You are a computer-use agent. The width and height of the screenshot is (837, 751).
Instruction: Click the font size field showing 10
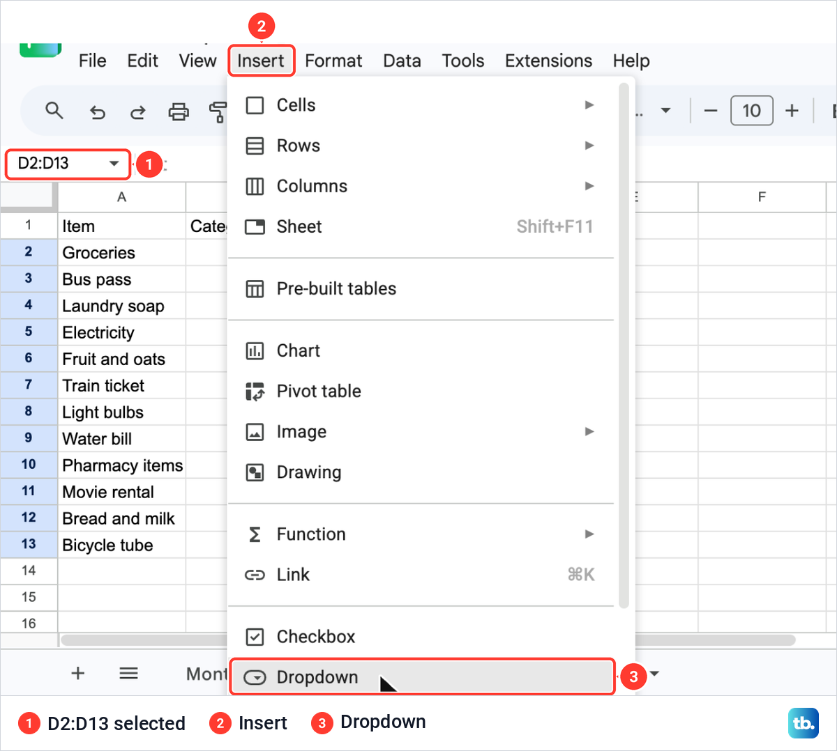(x=751, y=111)
